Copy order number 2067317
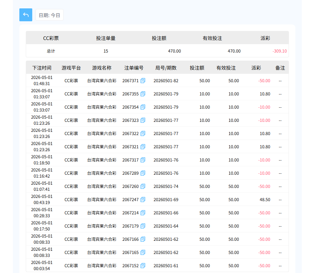 (143, 160)
